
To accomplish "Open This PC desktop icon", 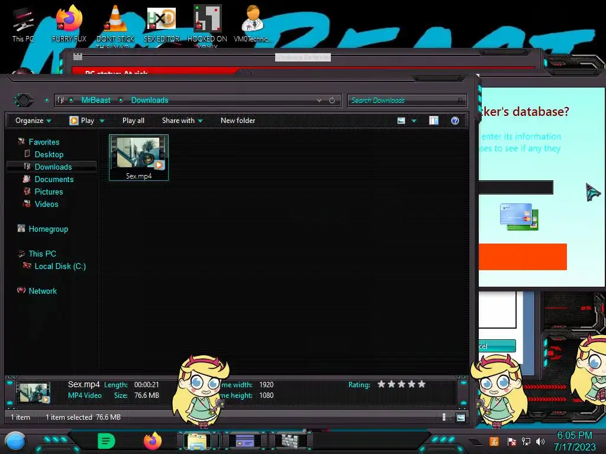I will 23,23.
